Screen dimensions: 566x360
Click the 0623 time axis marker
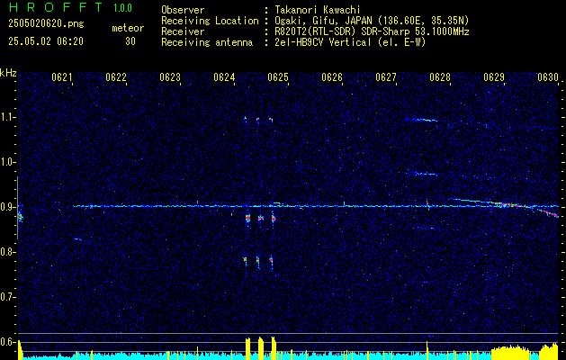point(170,76)
